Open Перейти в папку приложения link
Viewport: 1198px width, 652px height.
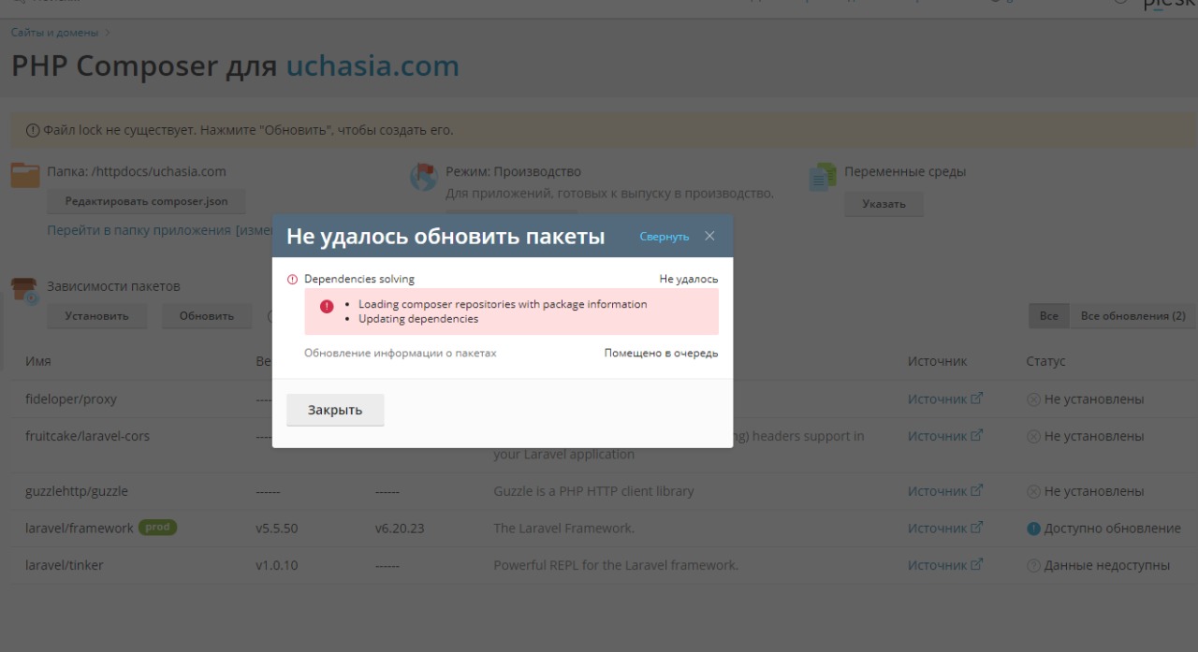(139, 230)
